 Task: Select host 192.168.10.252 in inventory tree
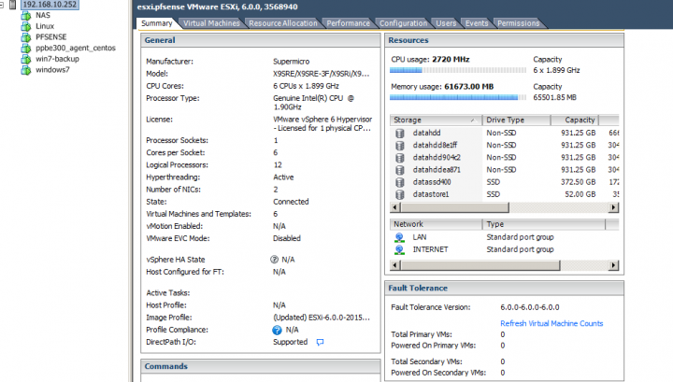[x=50, y=5]
